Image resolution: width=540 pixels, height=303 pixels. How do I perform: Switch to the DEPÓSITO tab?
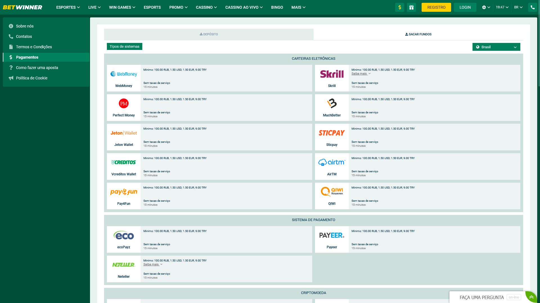208,34
